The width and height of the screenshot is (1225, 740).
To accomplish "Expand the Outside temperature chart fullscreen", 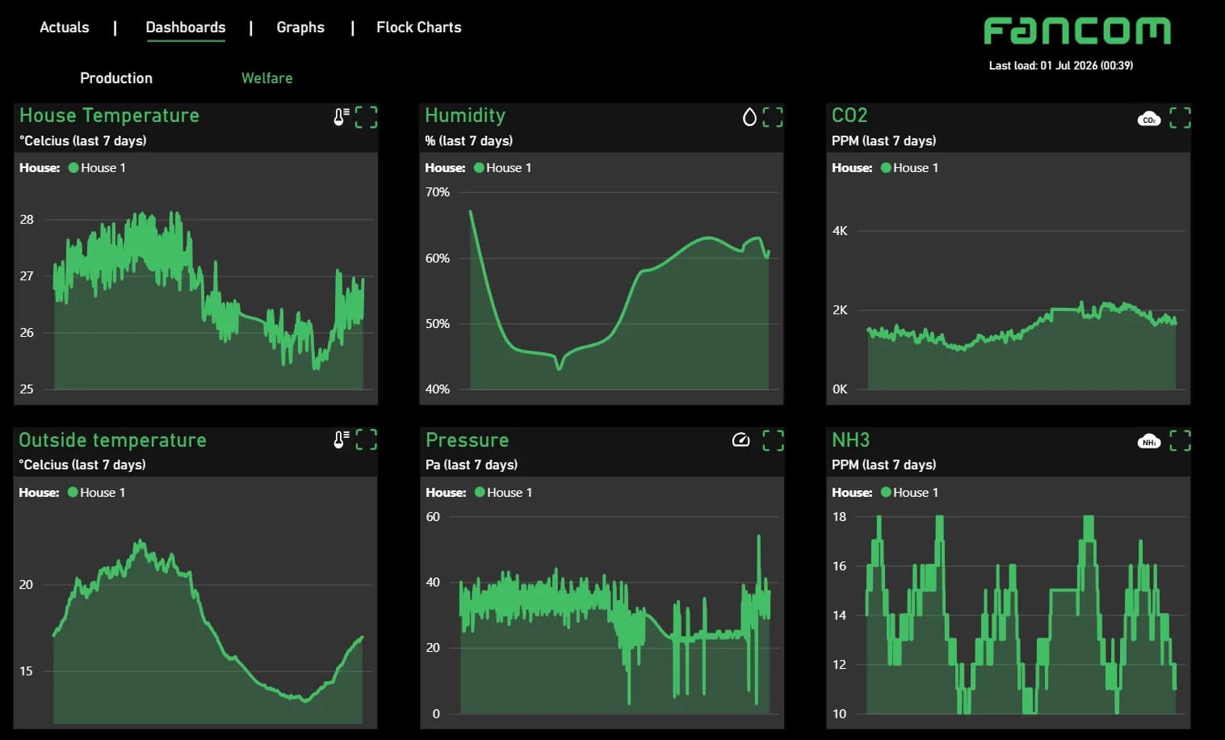I will (x=367, y=439).
